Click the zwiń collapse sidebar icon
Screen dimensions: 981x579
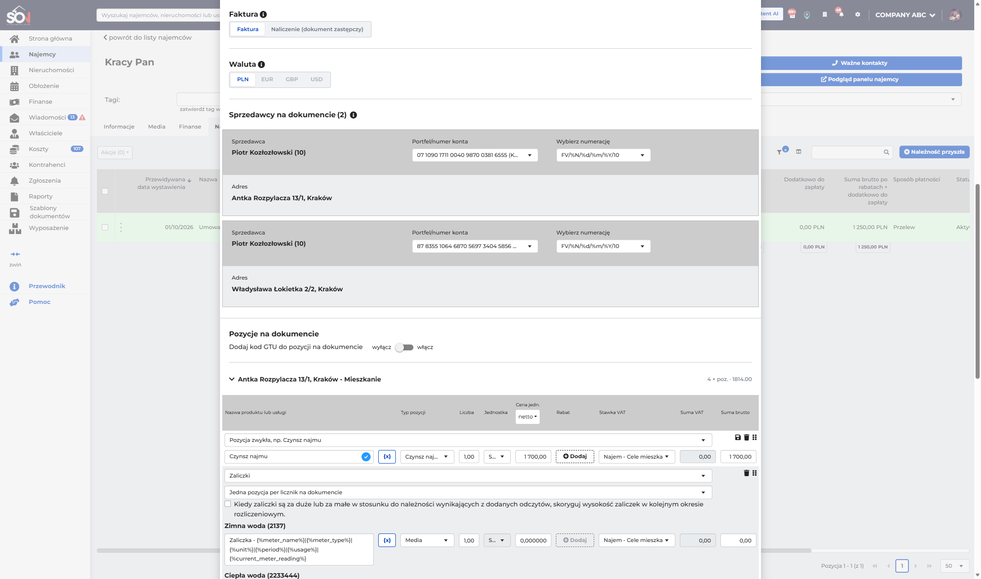point(15,254)
